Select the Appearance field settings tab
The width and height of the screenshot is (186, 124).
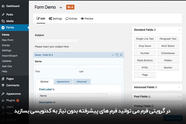63,82
